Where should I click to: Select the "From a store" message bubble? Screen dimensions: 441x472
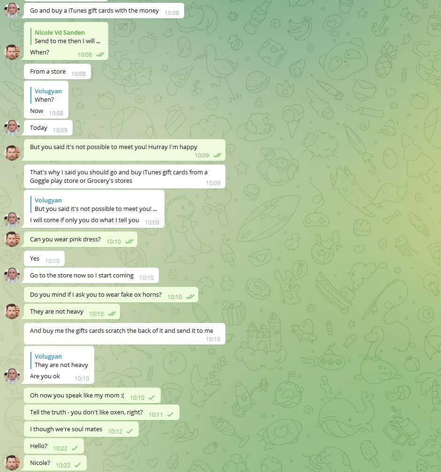coord(57,72)
